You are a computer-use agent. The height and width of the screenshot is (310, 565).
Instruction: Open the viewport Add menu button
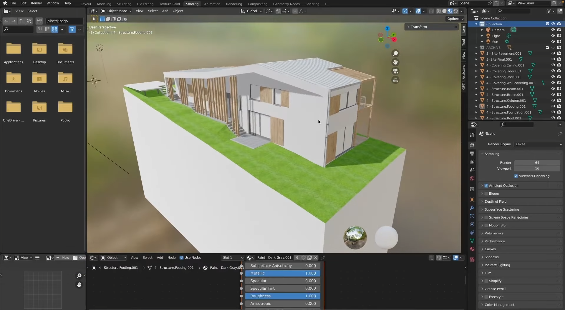(x=165, y=11)
